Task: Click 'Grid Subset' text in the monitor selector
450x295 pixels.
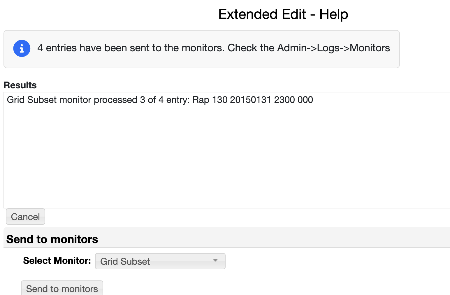Action: click(125, 261)
